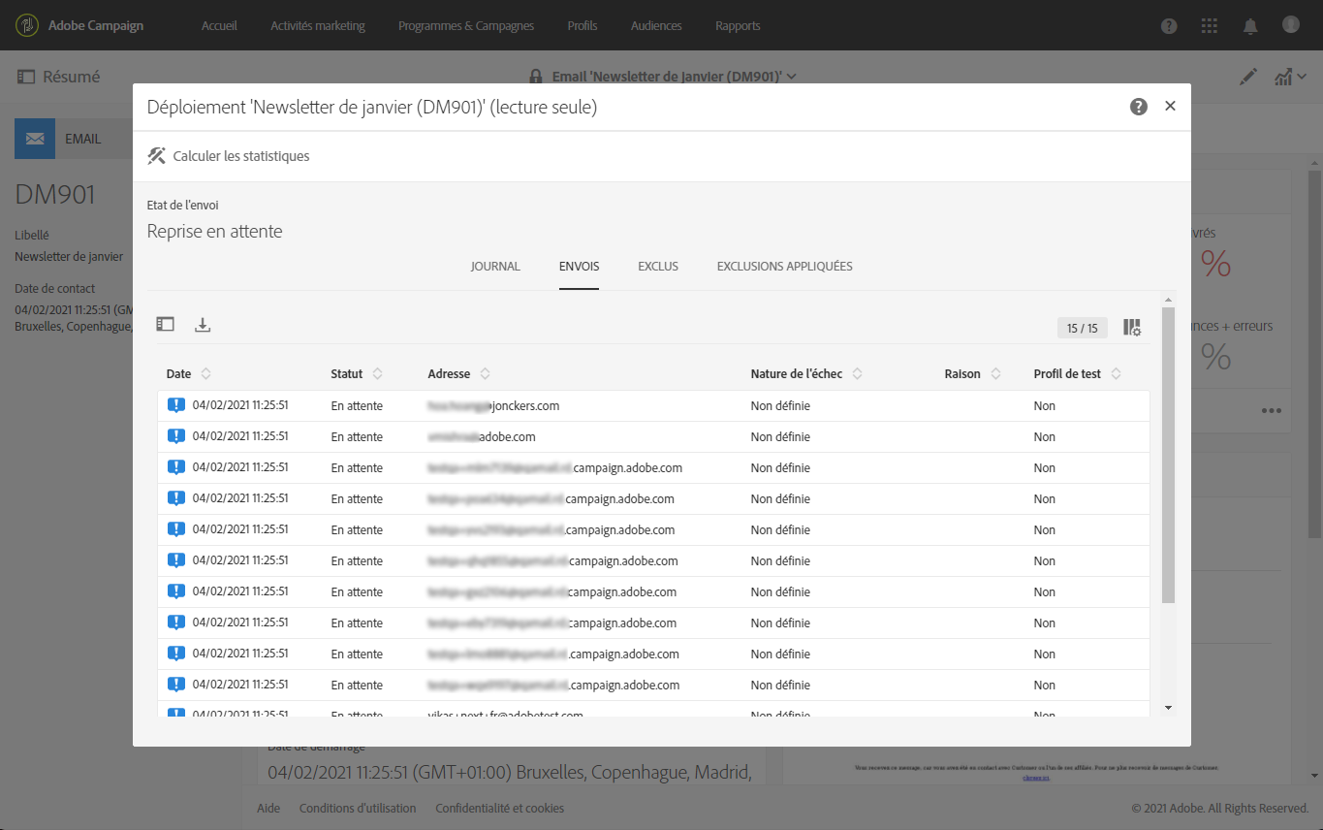Close the Déploiement dialog
This screenshot has width=1323, height=830.
(1170, 107)
